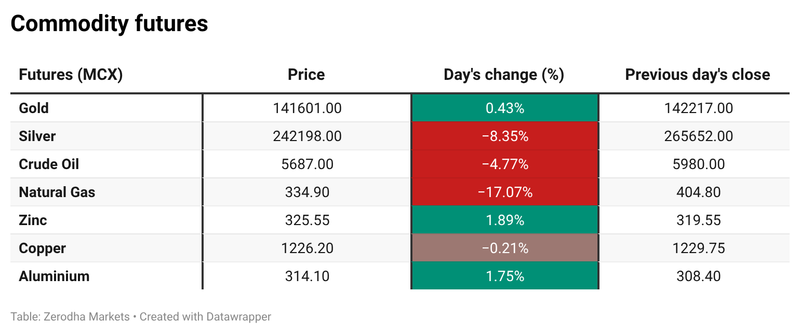Click the green 0.43% Gold change cell

504,108
